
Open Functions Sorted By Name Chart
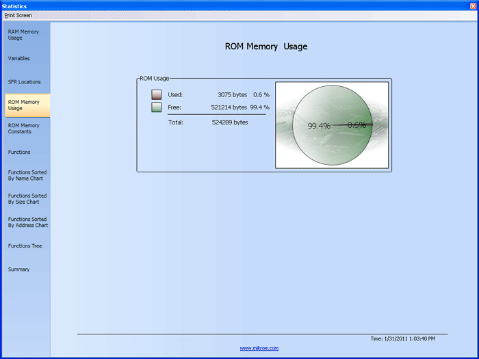(27, 175)
